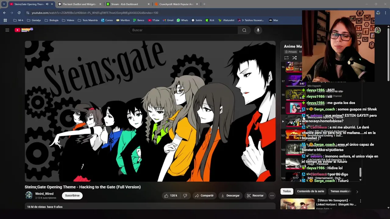Image resolution: width=390 pixels, height=219 pixels.
Task: Open the Shinzo Wo Sasageyo recommended thumbnail
Action: tap(297, 204)
